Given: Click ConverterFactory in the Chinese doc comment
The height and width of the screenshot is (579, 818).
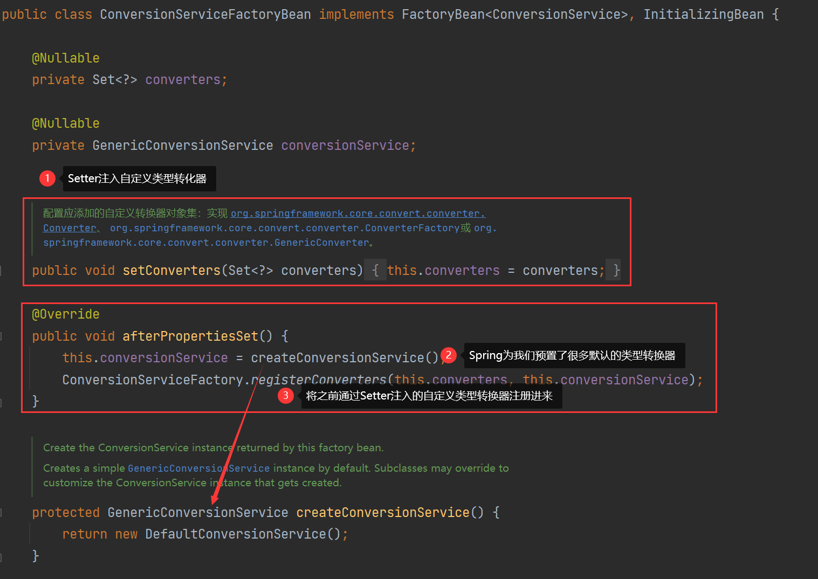Looking at the screenshot, I should pyautogui.click(x=413, y=228).
